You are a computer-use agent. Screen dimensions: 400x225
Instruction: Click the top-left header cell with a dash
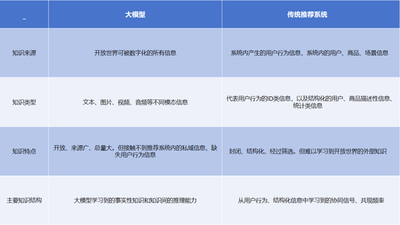[24, 14]
